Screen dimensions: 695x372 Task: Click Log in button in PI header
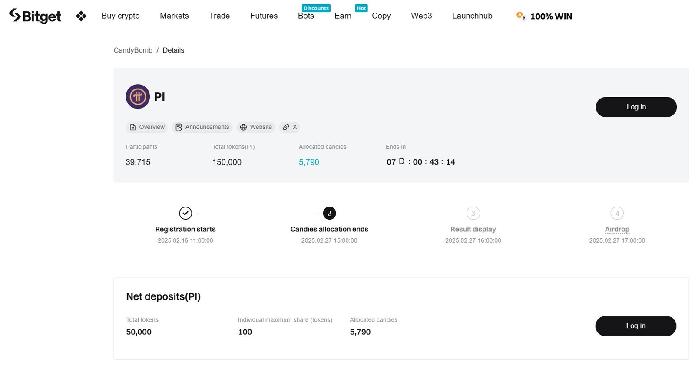[636, 107]
